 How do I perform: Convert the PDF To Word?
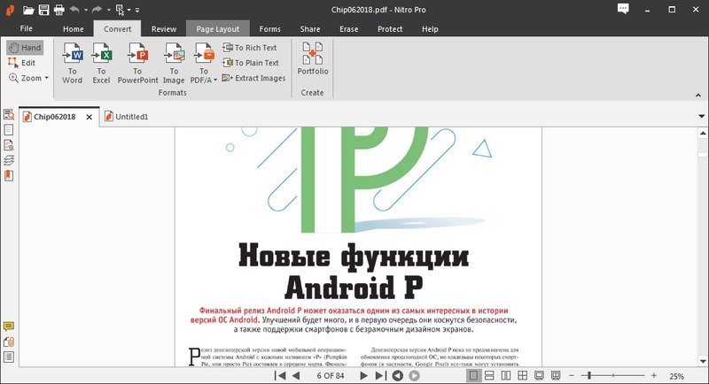(73, 63)
